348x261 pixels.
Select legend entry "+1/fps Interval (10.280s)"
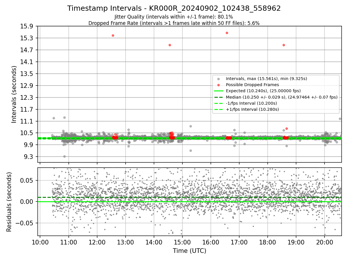(x=252, y=109)
